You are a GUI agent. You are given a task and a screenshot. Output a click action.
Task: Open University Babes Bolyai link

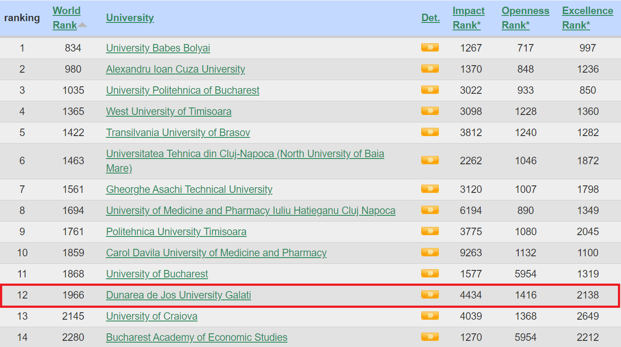pos(158,48)
